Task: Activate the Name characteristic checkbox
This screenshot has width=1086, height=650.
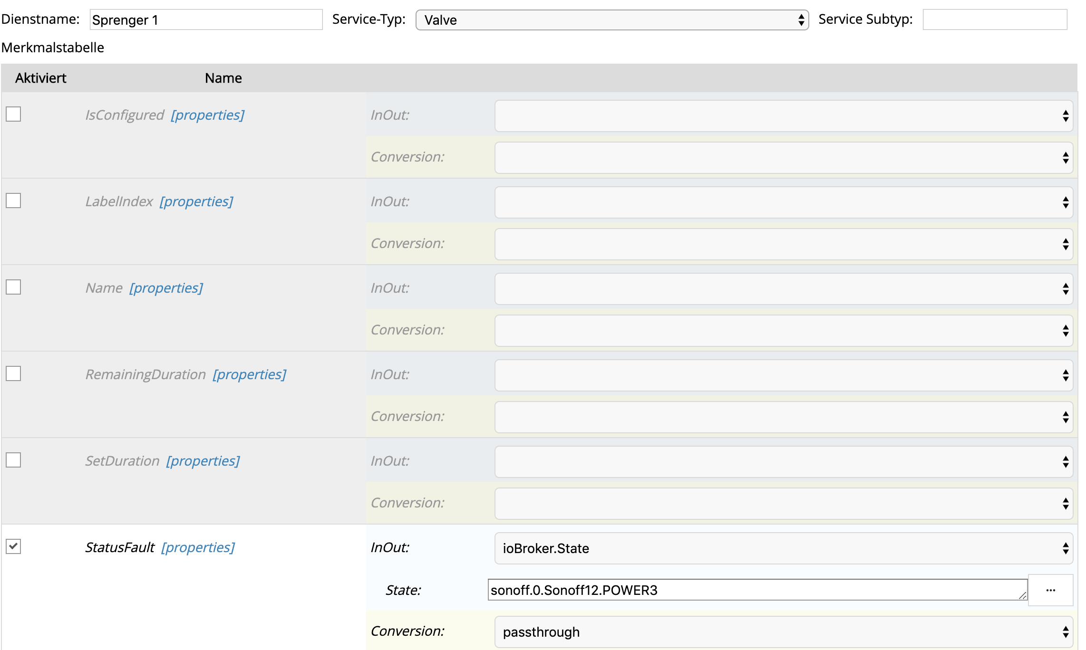Action: [x=13, y=287]
